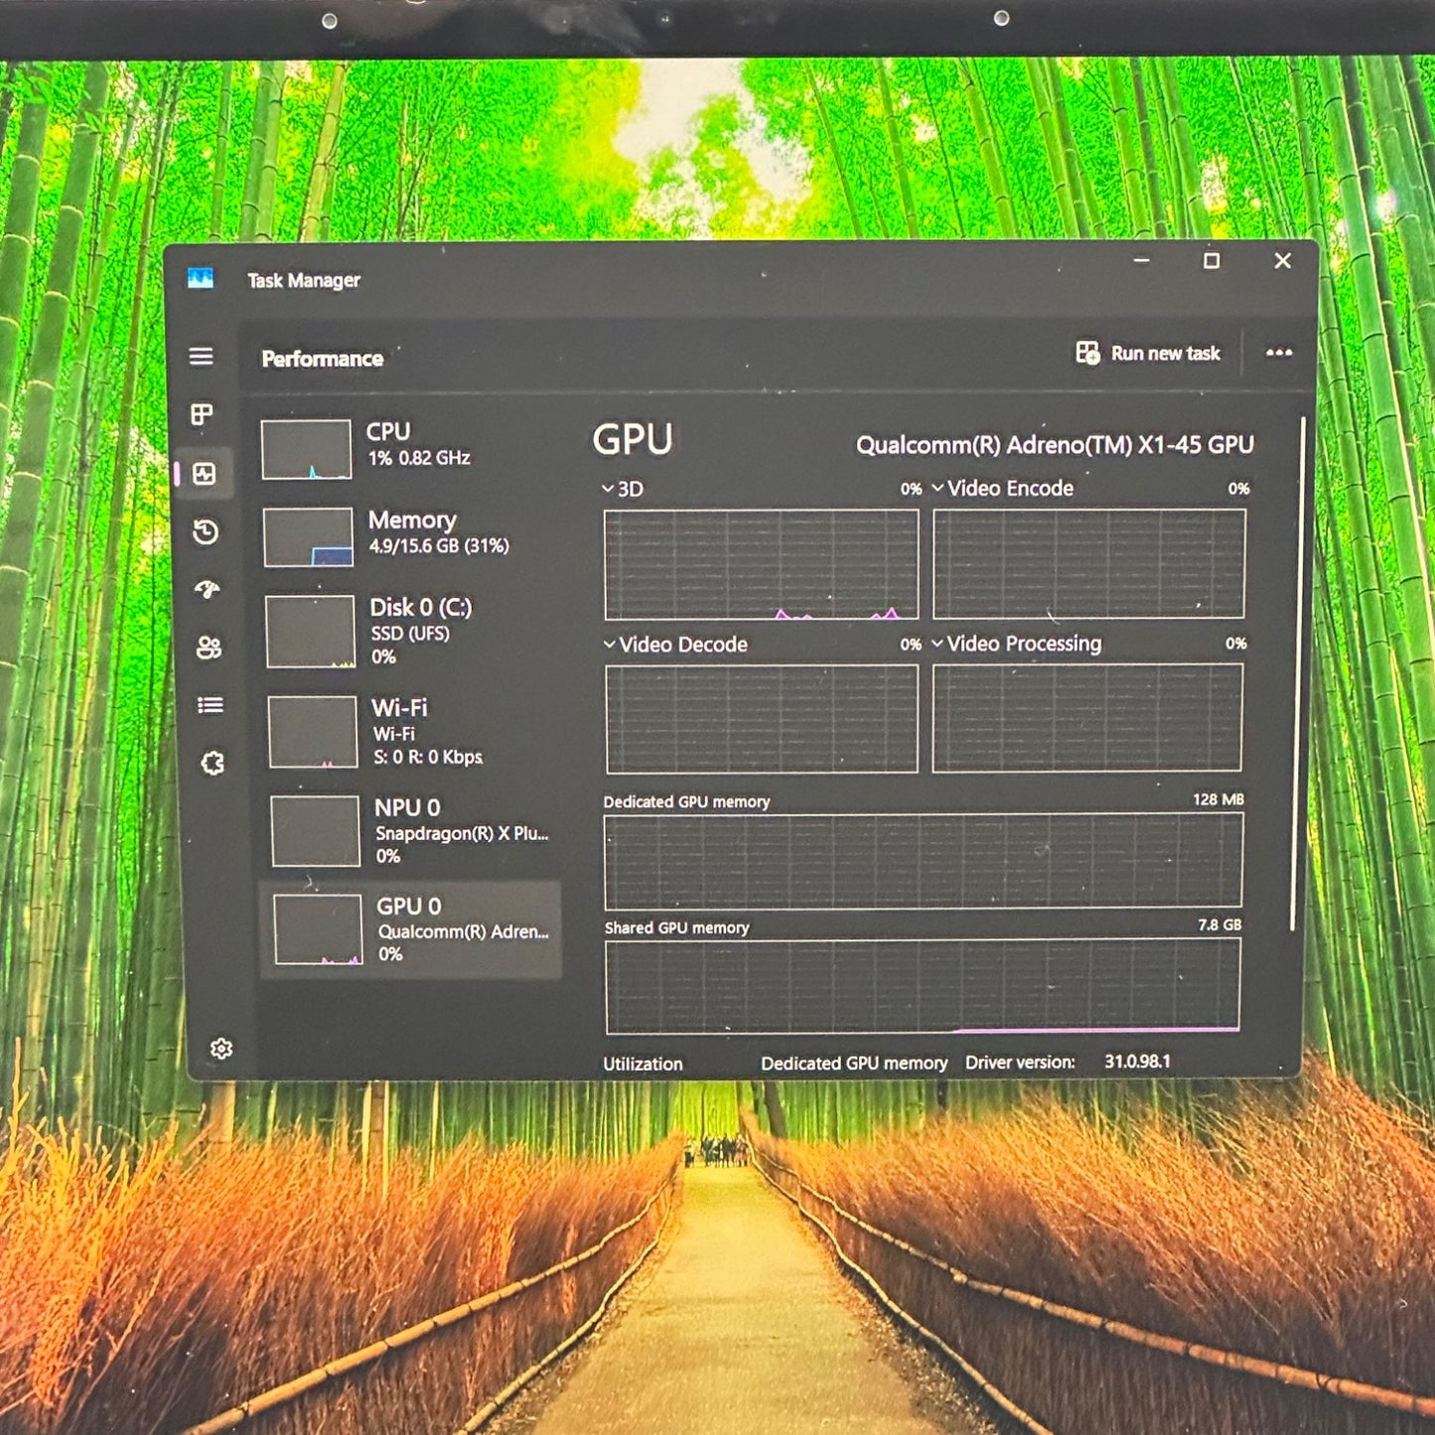Open Task Manager settings gear
The image size is (1435, 1435).
pyautogui.click(x=220, y=1050)
